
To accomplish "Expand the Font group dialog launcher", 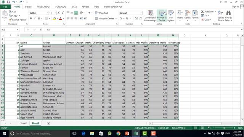I will coord(64,24).
